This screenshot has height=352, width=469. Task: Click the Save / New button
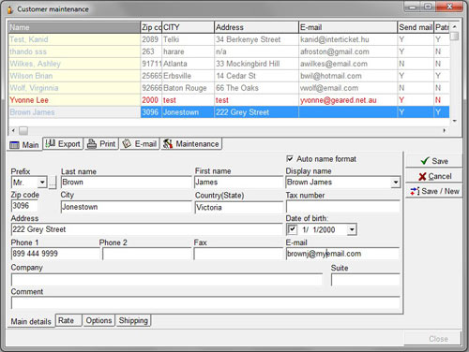tap(434, 191)
